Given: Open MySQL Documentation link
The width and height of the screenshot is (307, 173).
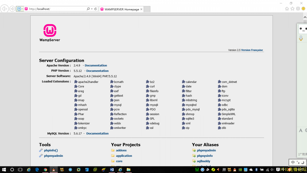Looking at the screenshot, I should [x=97, y=133].
